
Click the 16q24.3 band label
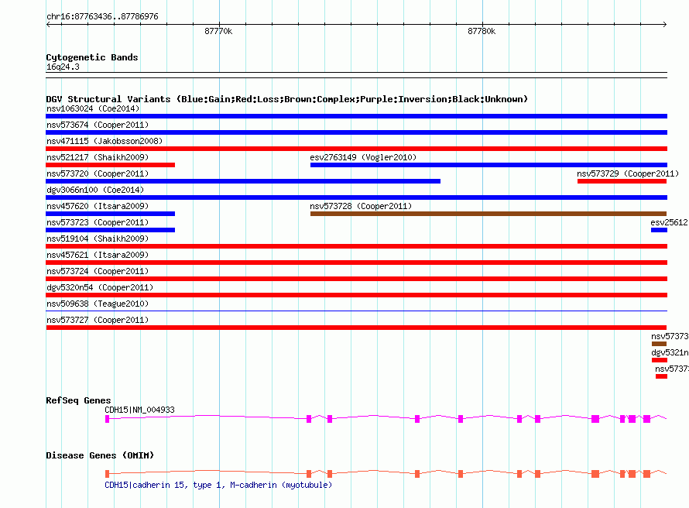[x=63, y=67]
